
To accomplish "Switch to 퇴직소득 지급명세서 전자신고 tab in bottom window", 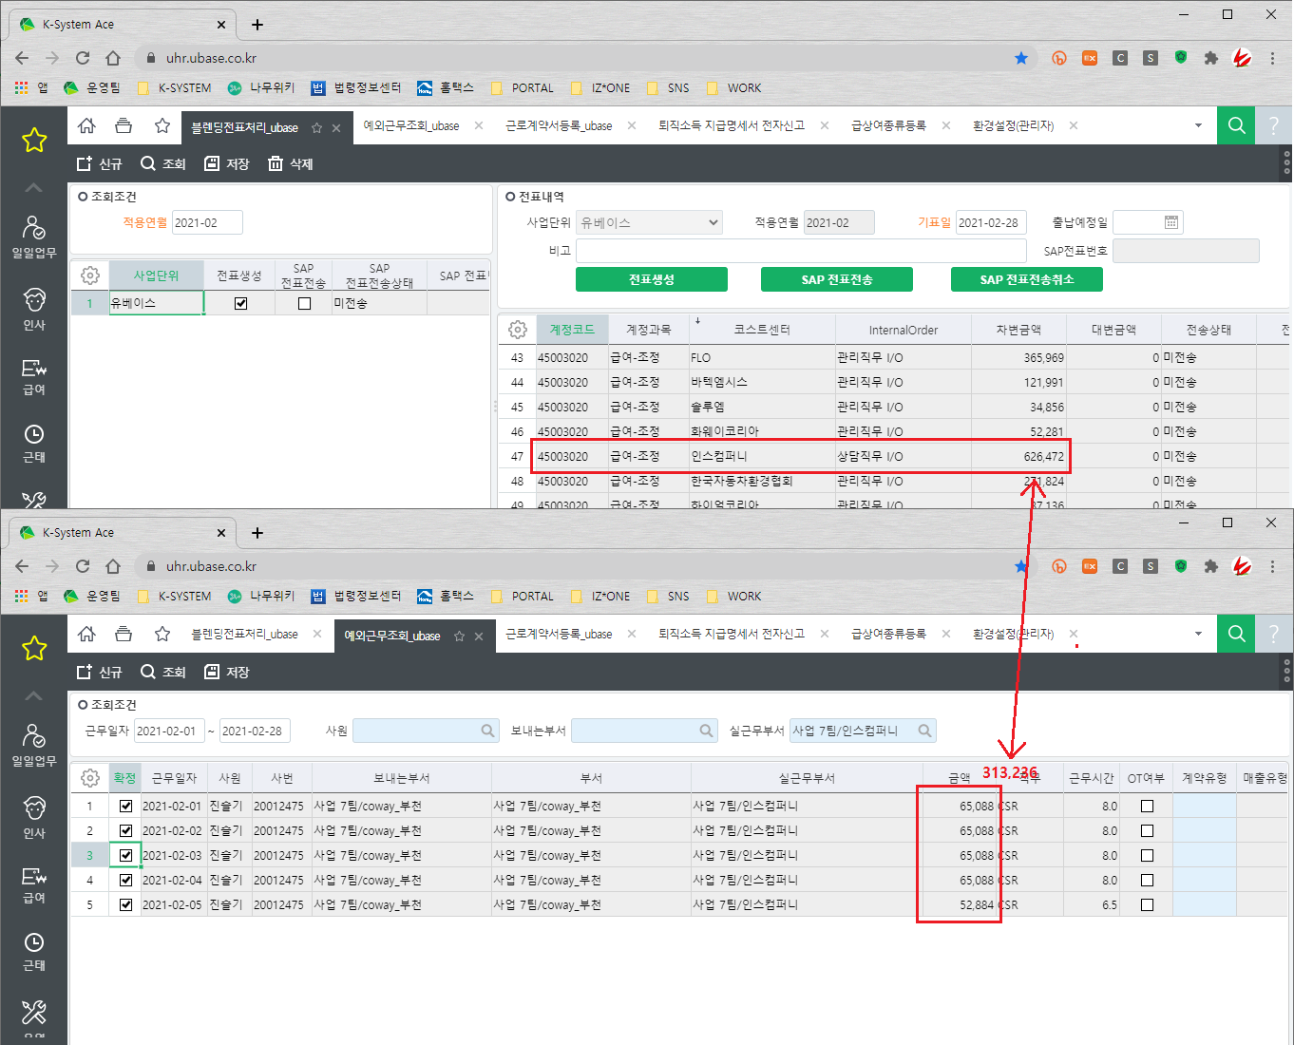I will pos(732,634).
